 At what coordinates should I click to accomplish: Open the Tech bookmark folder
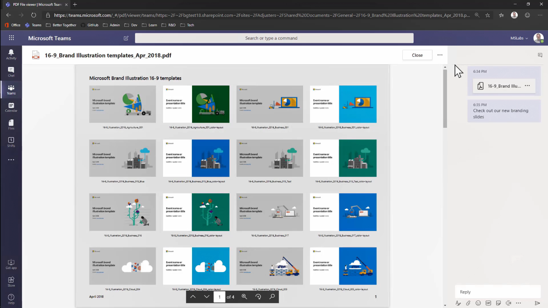[x=187, y=25]
